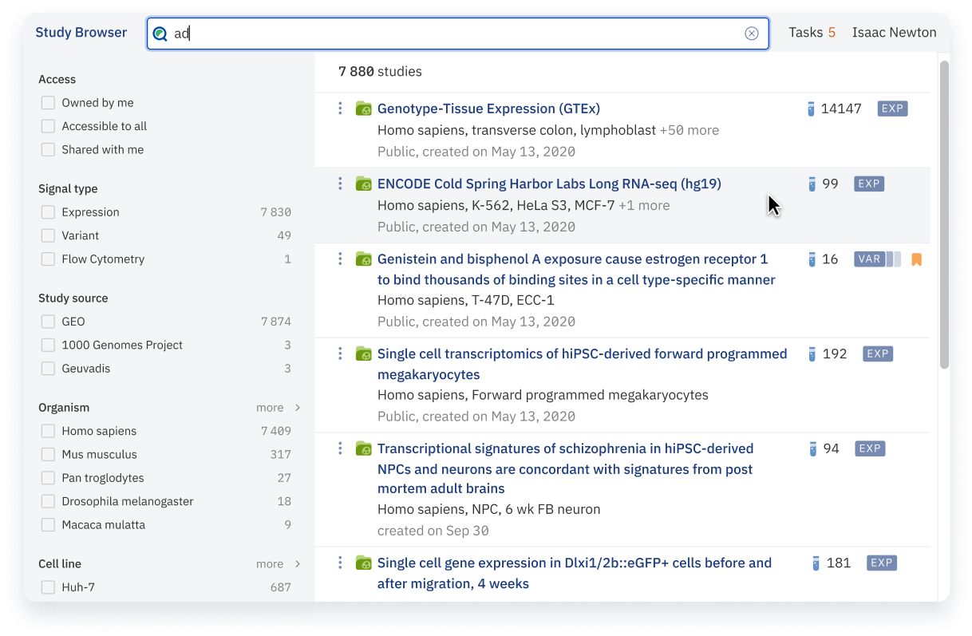This screenshot has width=972, height=636.
Task: Click the sample tube icon beside 14147
Action: click(x=811, y=109)
